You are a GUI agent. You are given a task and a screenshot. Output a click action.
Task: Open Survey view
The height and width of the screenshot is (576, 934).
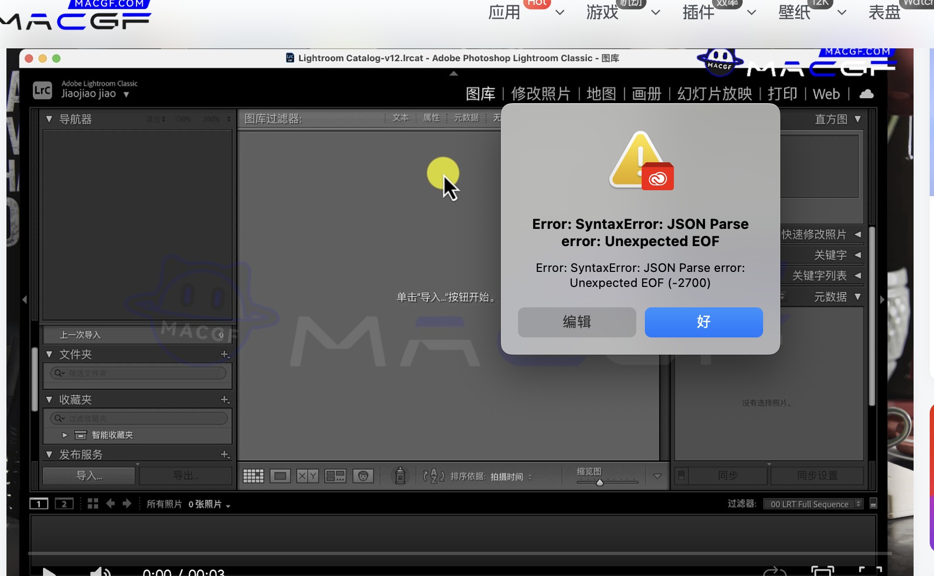click(335, 475)
